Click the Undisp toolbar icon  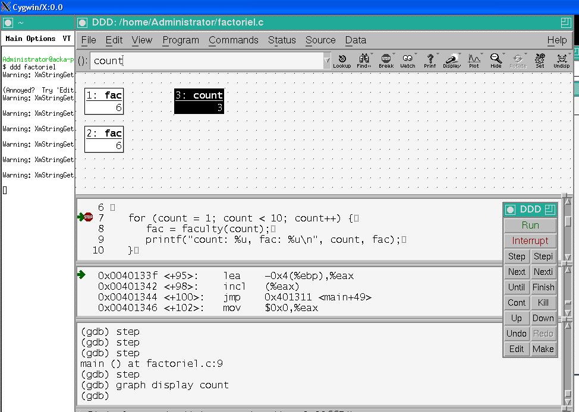[562, 61]
